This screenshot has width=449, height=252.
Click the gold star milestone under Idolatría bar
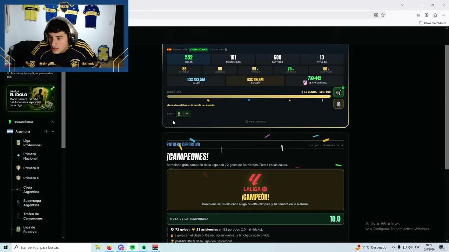[x=290, y=100]
